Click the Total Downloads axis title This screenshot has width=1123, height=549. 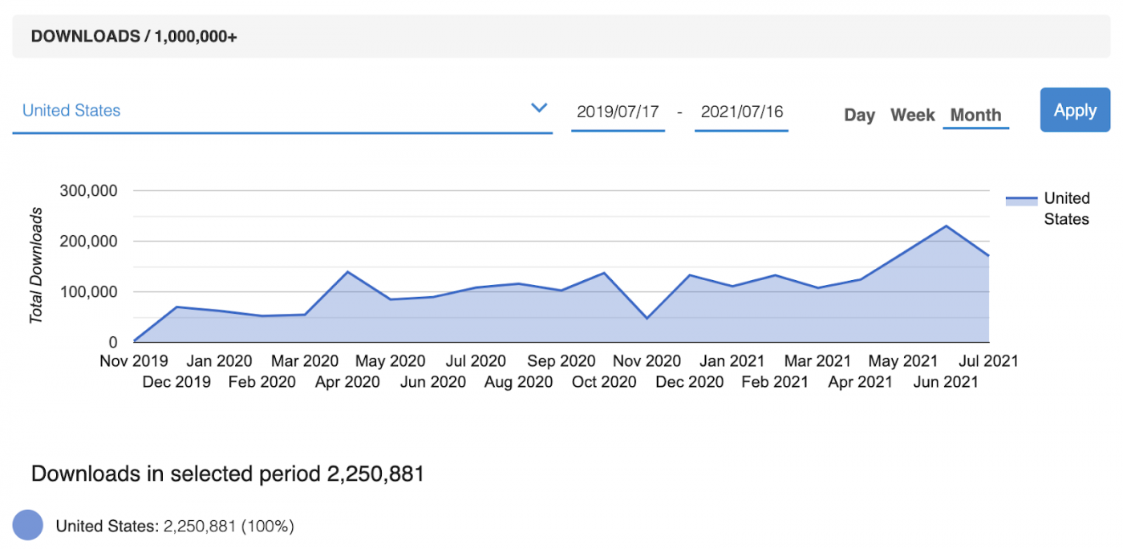click(36, 266)
